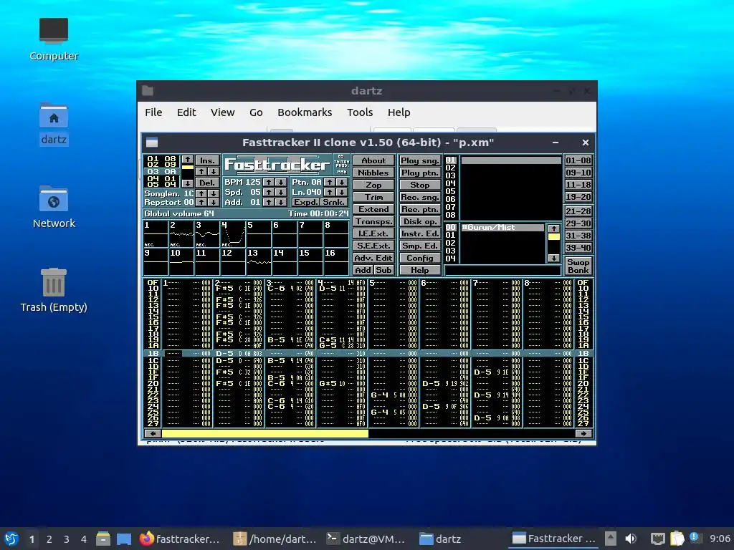This screenshot has width=734, height=550.
Task: Toggle mute on channel 16 scope
Action: pyautogui.click(x=336, y=262)
